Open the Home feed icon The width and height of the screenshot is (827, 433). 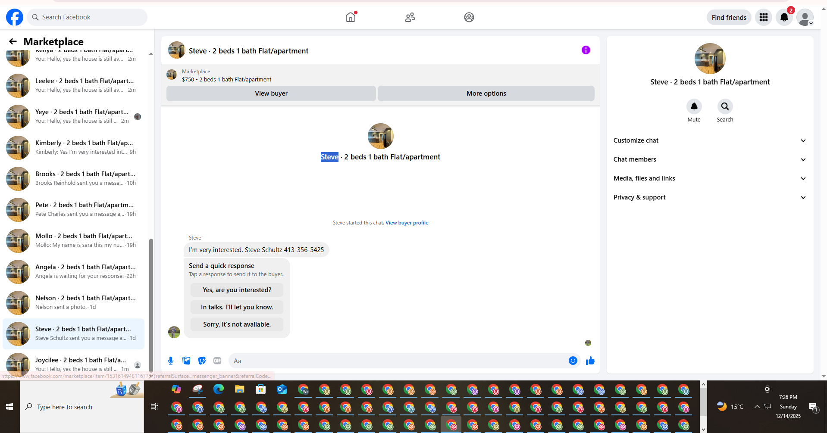(351, 17)
